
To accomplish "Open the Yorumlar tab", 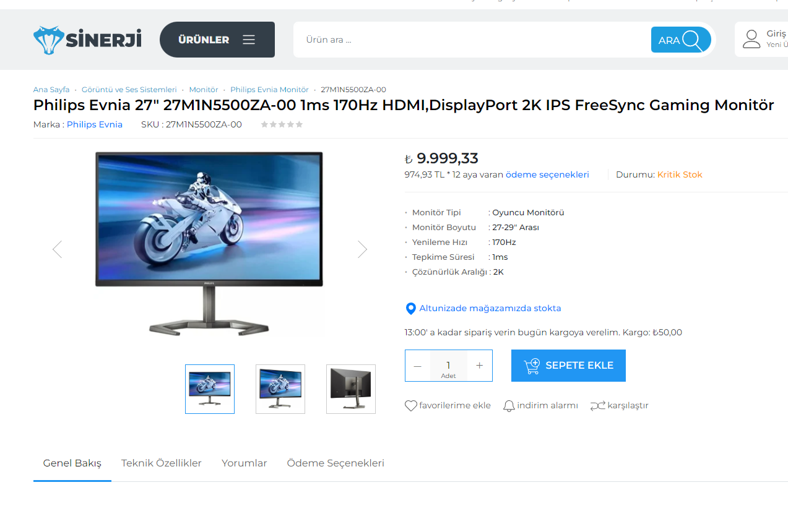I will [245, 463].
